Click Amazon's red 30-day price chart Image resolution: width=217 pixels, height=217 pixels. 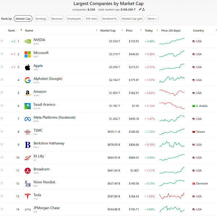(x=172, y=93)
